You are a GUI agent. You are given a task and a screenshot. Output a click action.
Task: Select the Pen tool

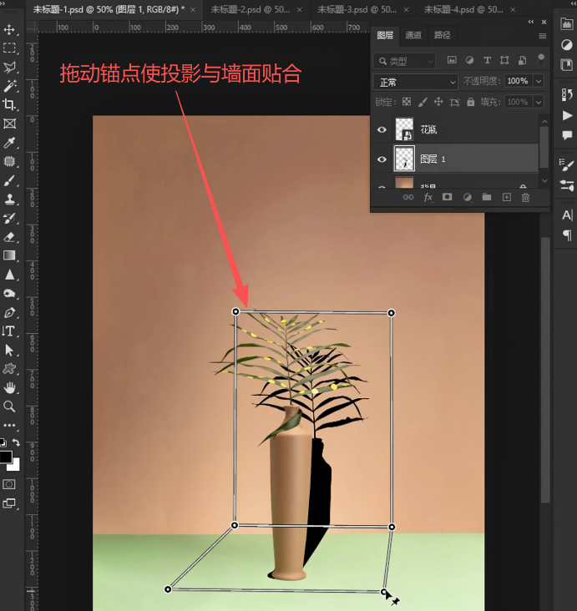pyautogui.click(x=9, y=312)
